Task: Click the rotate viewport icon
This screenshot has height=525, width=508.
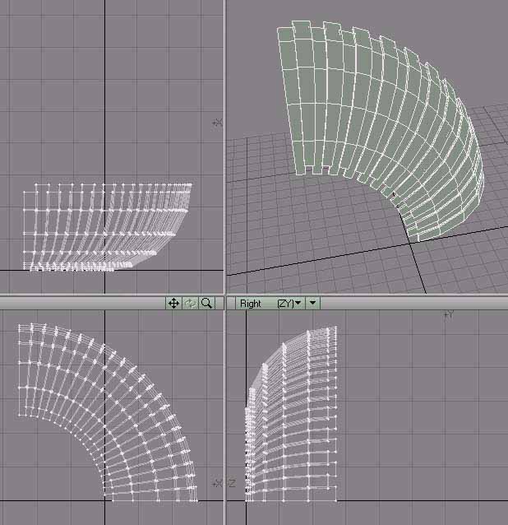Action: (190, 303)
